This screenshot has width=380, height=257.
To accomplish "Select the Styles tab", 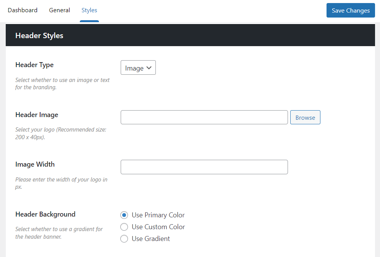I will coord(89,10).
